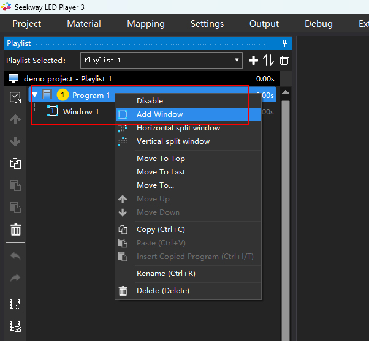Click the shuffle list icon in sidebar
The height and width of the screenshot is (341, 369).
15,304
